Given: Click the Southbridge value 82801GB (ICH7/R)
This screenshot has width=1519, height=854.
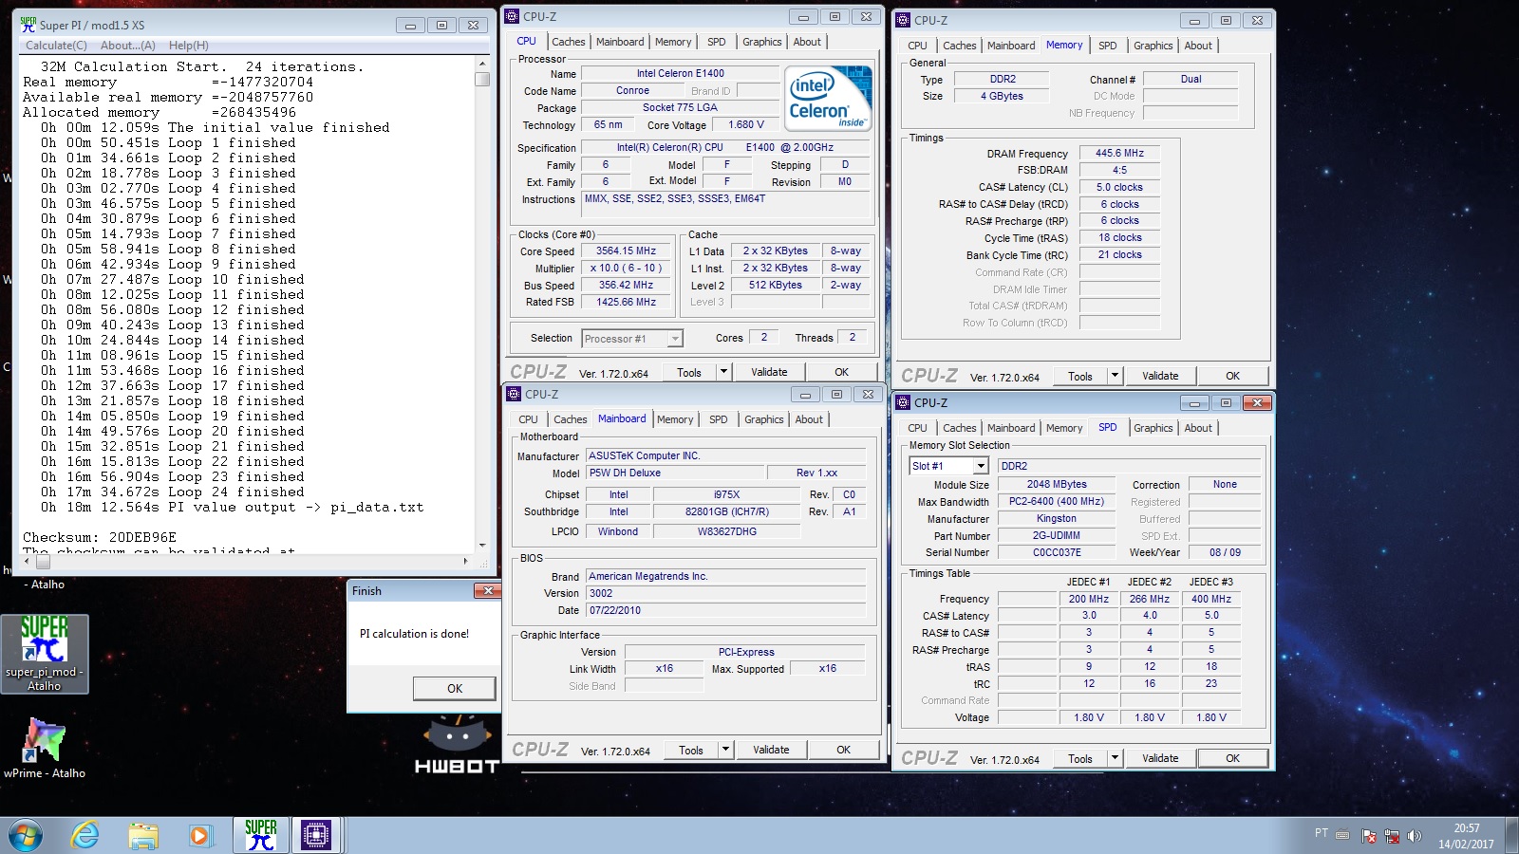Looking at the screenshot, I should pos(727,511).
